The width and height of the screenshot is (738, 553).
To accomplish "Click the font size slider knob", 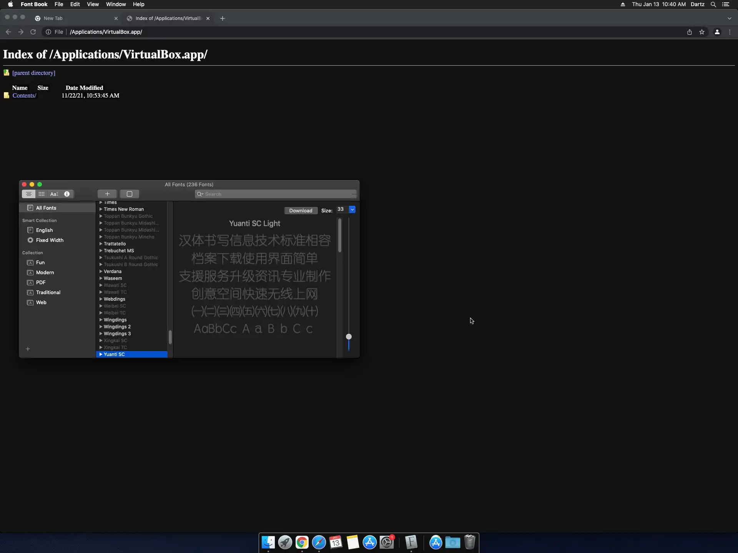I will pos(349,336).
